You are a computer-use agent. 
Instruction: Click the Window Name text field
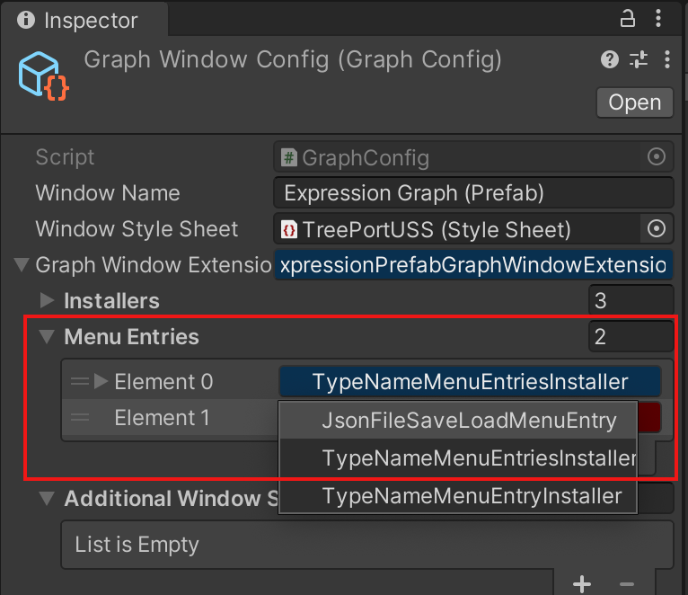473,192
